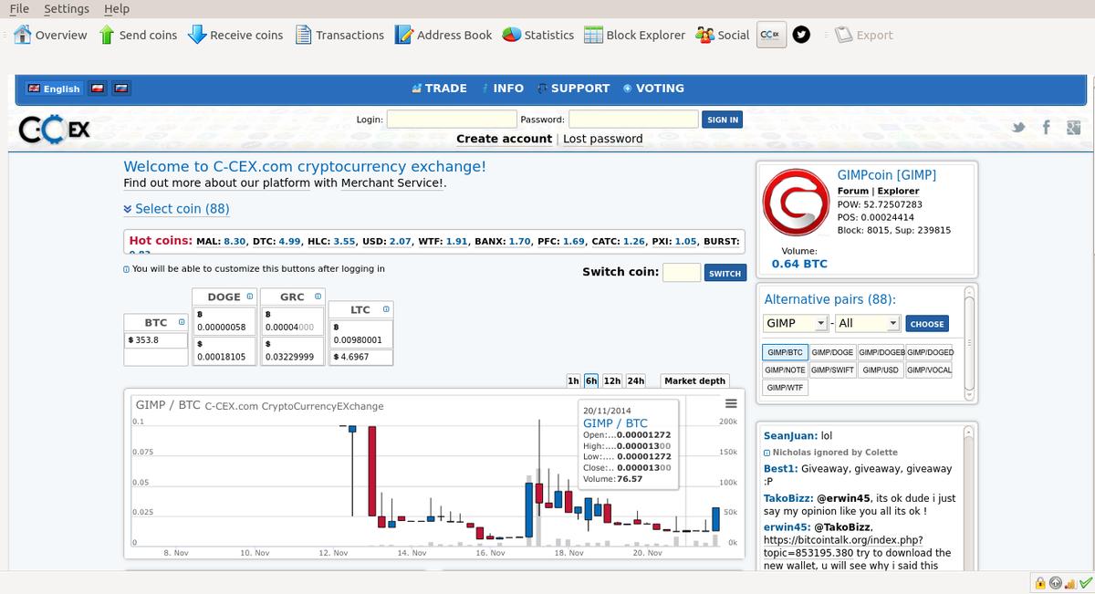Click the Lost password link
This screenshot has height=594, width=1095.
click(603, 139)
